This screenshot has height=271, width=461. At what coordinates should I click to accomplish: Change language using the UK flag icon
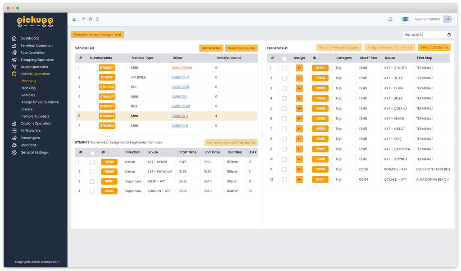(x=405, y=19)
